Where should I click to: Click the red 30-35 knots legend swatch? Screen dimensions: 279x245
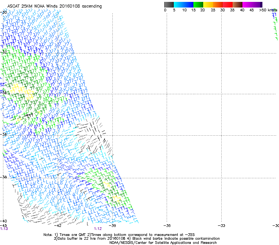pyautogui.click(x=228, y=5)
